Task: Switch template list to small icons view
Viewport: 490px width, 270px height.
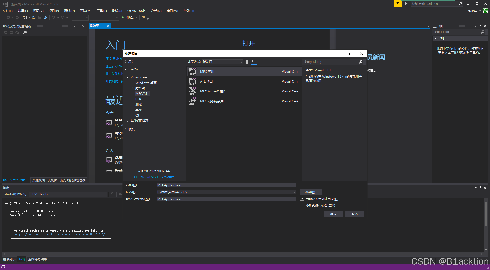Action: tap(247, 62)
